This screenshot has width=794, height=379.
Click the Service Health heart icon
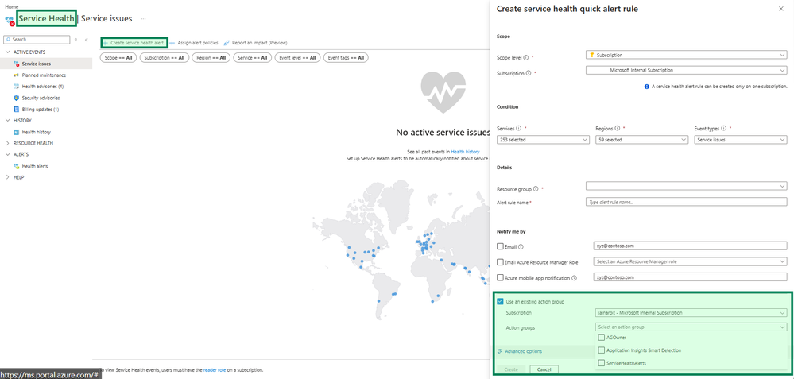(10, 20)
